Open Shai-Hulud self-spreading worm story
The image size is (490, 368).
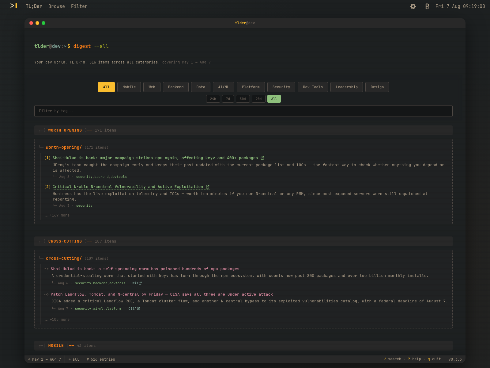click(x=145, y=269)
